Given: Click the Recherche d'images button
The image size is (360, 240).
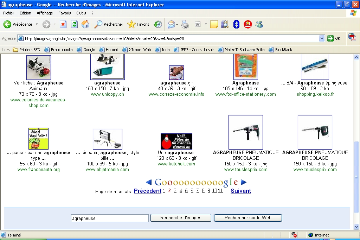Looking at the screenshot, I should point(181,218).
